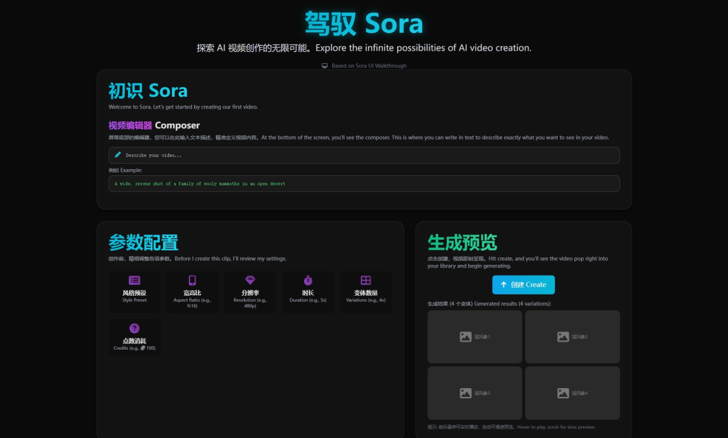Open the 猛犸象4 preview thumbnail
Viewport: 728px width, 438px height.
[x=572, y=393]
